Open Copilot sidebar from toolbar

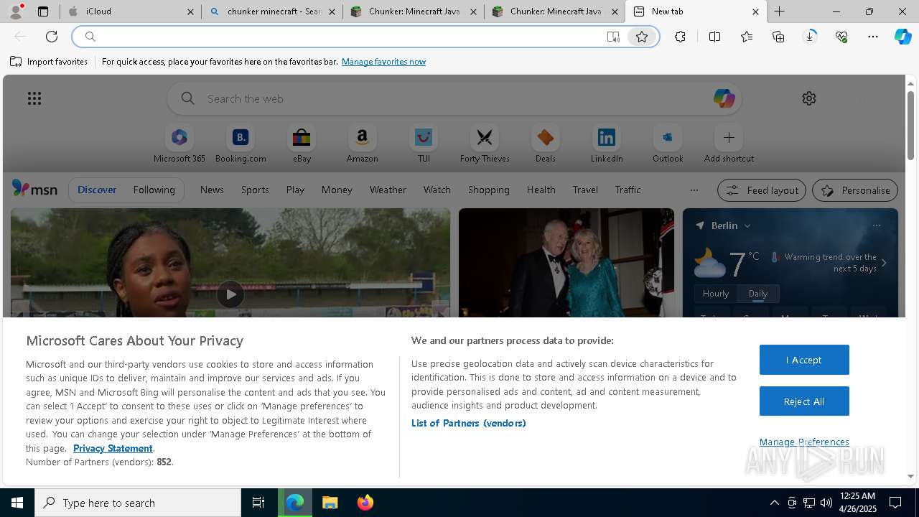[902, 37]
